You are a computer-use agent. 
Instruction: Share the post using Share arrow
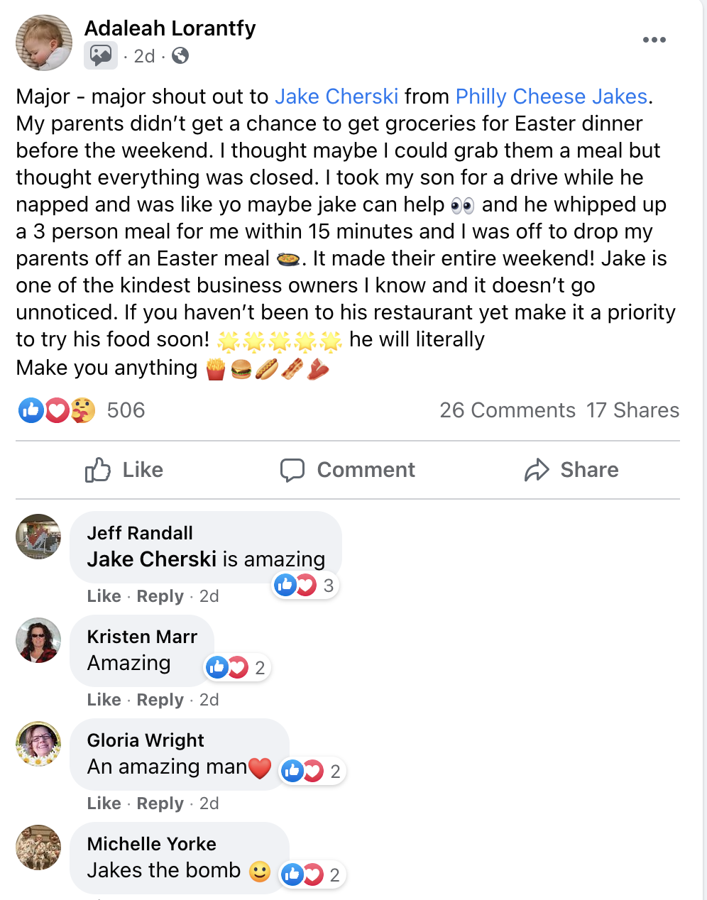(x=571, y=470)
